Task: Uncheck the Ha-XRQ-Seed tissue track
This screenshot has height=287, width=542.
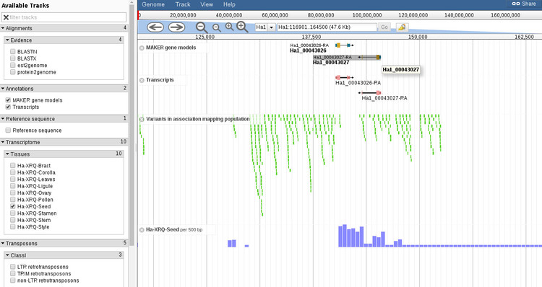Action: (x=13, y=206)
